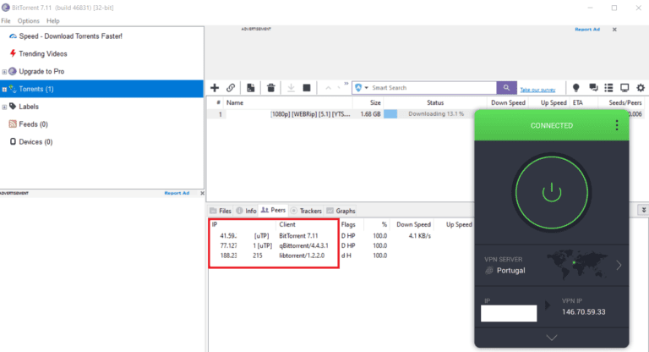Open Preferences with the gear icon
This screenshot has height=352, width=649.
pyautogui.click(x=641, y=88)
